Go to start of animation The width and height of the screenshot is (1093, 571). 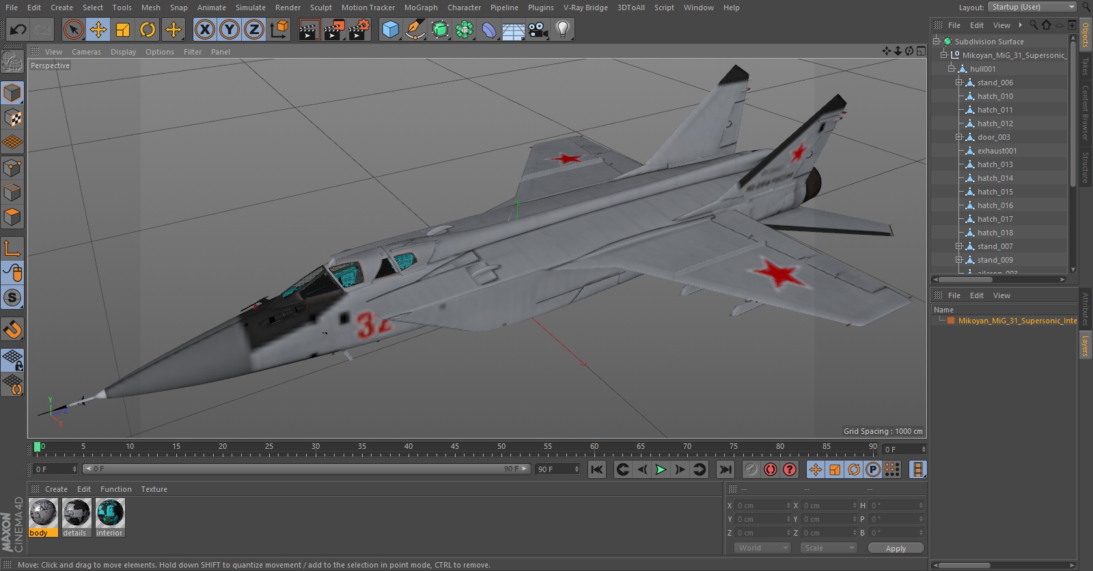coord(597,469)
